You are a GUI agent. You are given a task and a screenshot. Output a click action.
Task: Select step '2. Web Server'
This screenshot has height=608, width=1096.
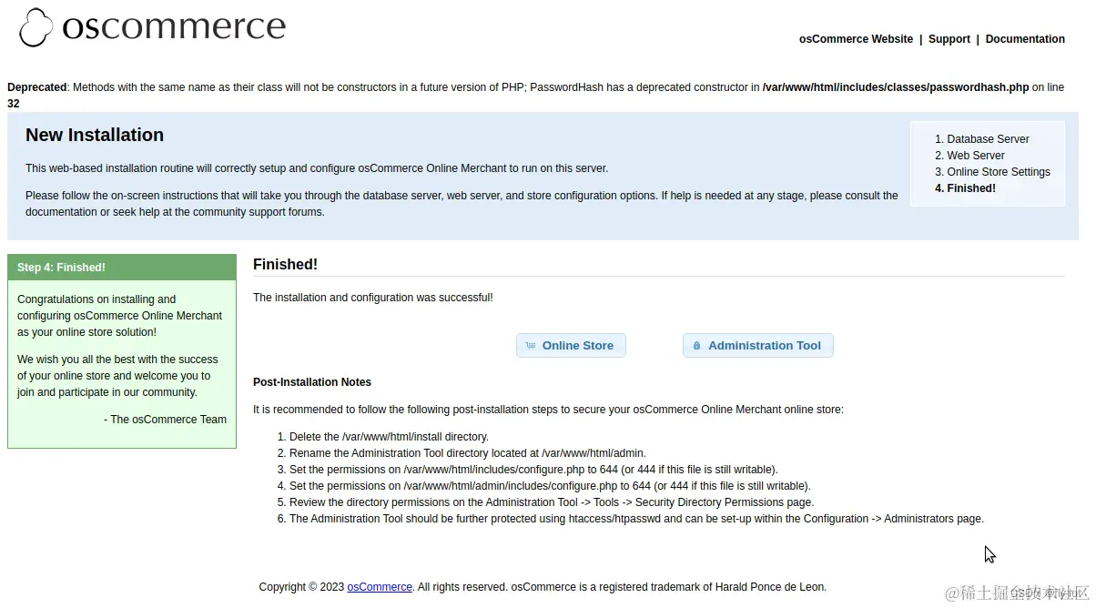click(976, 156)
